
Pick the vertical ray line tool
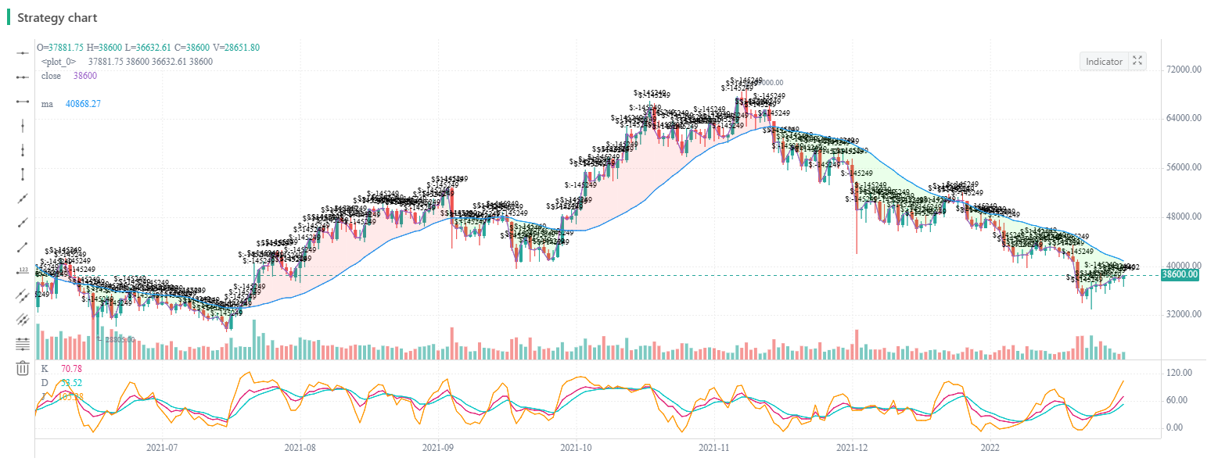click(x=23, y=149)
